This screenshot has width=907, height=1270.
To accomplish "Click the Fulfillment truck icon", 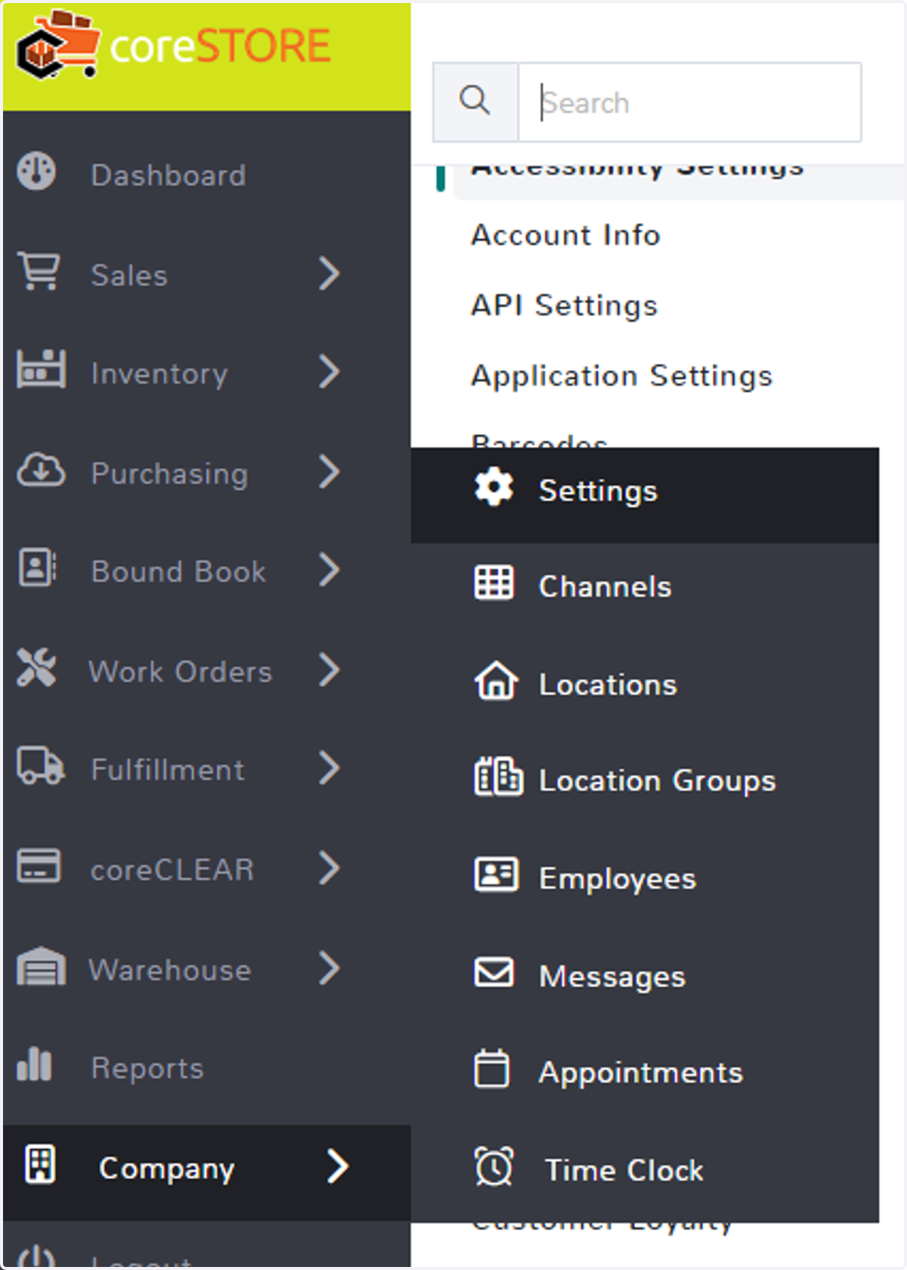I will 41,765.
